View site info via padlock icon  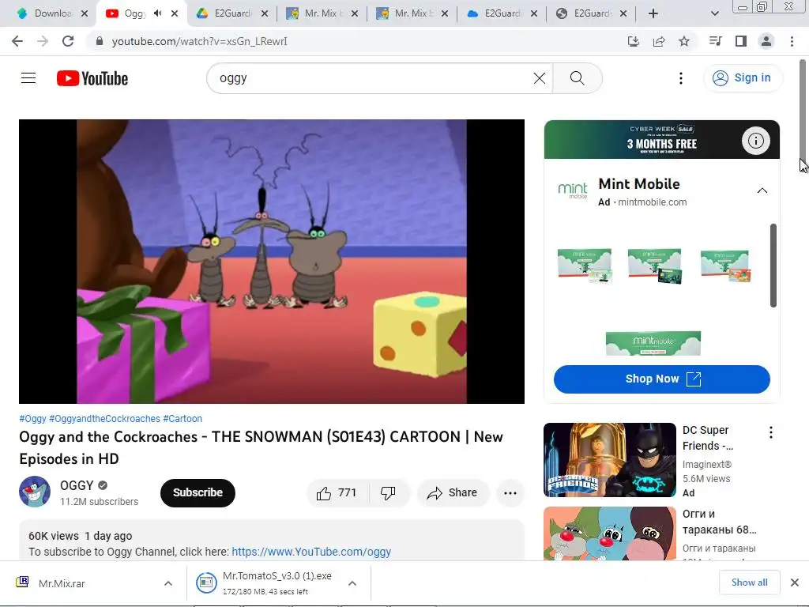tap(100, 41)
